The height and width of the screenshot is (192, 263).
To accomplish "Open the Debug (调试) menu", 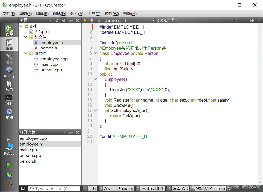I will click(59, 14).
